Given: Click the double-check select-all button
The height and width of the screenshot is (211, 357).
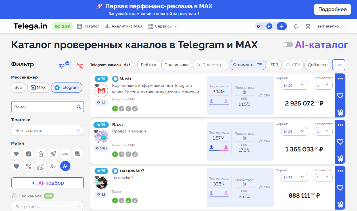Looking at the screenshot, I should click(x=339, y=65).
